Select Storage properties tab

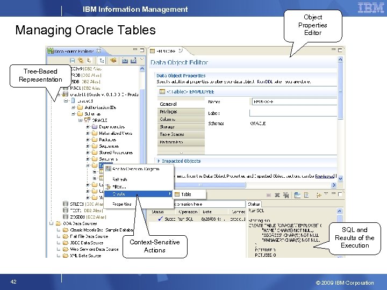[x=181, y=127]
